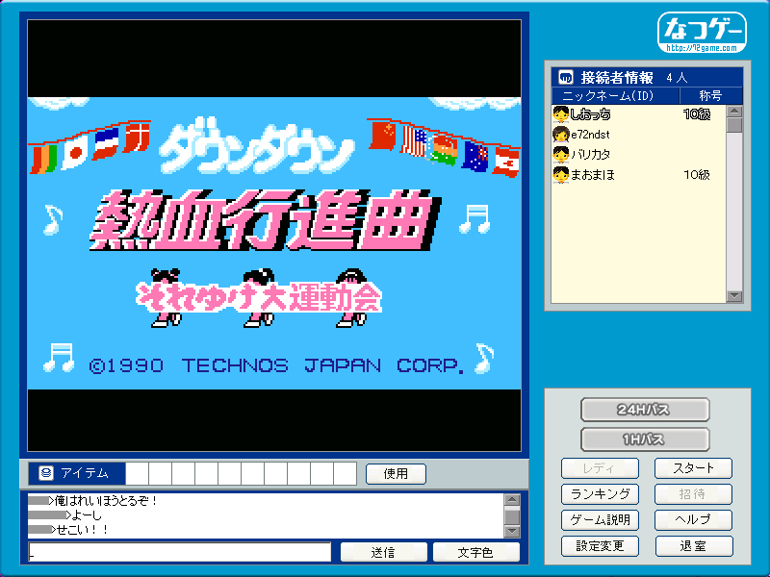This screenshot has height=577, width=770.
Task: Click the chat message input field
Action: click(x=180, y=552)
